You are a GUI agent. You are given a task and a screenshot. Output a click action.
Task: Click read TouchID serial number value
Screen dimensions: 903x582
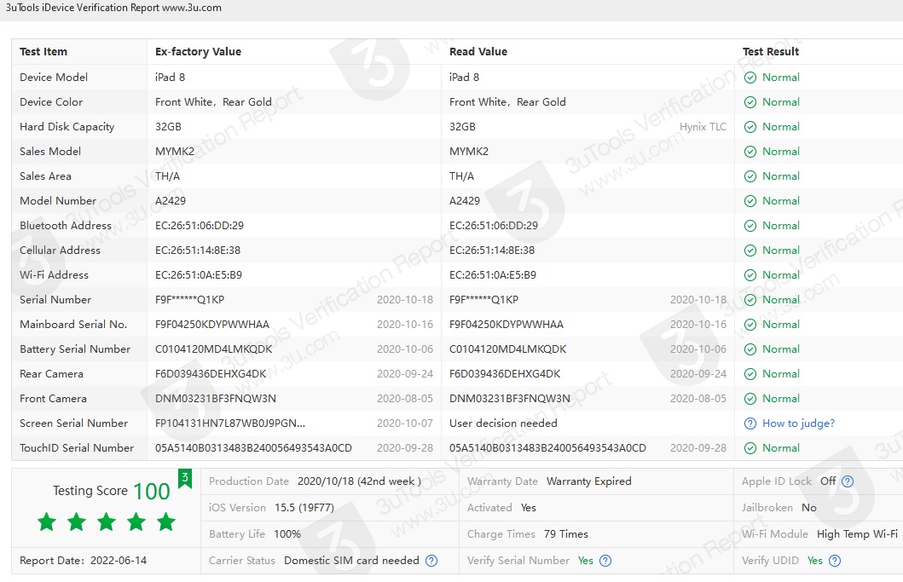pos(547,448)
